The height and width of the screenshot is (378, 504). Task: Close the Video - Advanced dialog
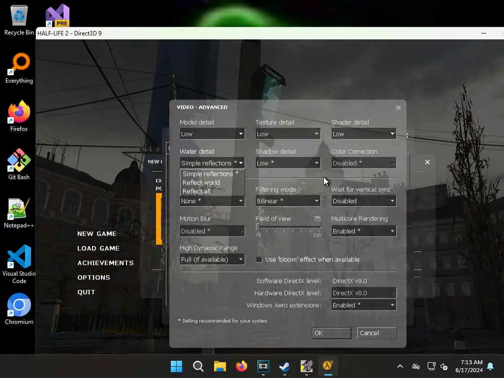click(x=398, y=108)
